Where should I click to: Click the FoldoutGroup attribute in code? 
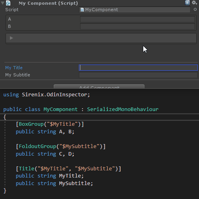tap(37, 146)
